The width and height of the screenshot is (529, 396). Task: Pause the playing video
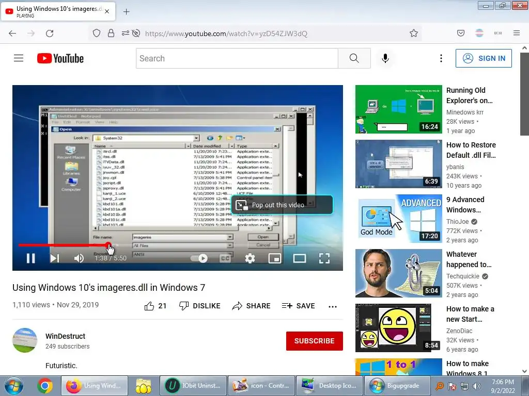pos(30,258)
